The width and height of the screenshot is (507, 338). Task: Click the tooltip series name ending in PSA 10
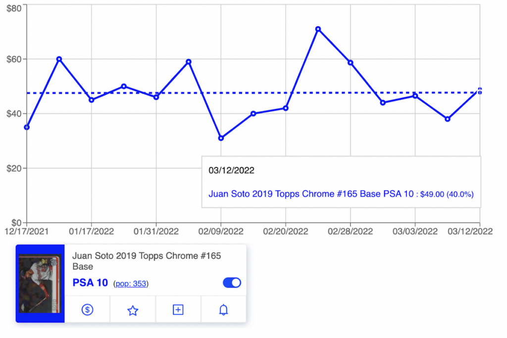pos(311,194)
